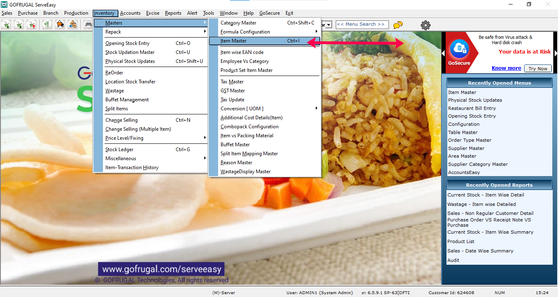This screenshot has width=558, height=297.
Task: Open the Reports menu
Action: click(173, 13)
